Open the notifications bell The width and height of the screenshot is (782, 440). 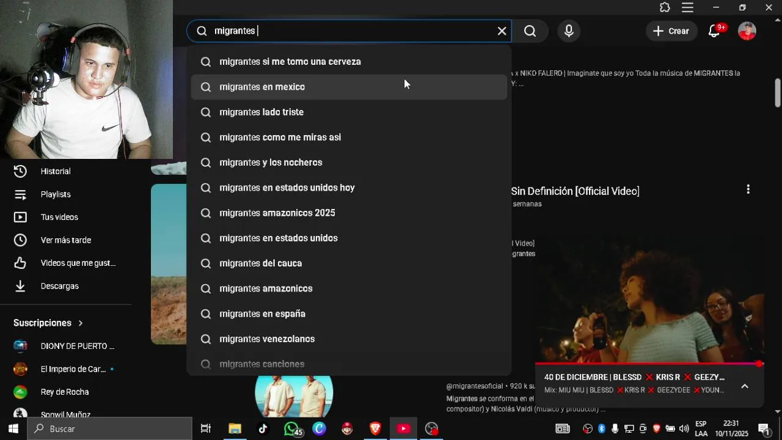point(714,31)
